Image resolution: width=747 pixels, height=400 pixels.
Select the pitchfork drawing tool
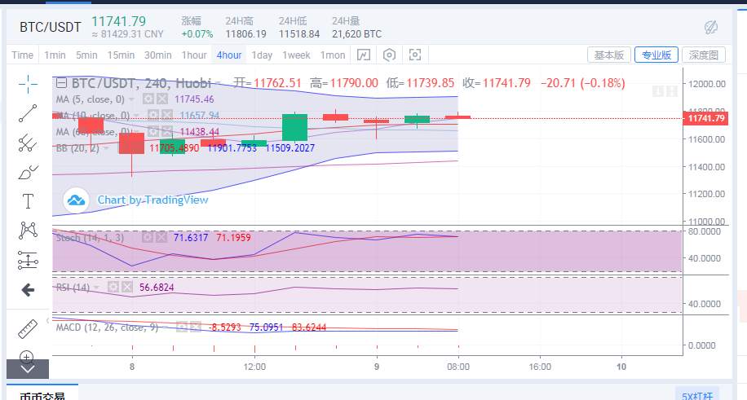coord(28,143)
